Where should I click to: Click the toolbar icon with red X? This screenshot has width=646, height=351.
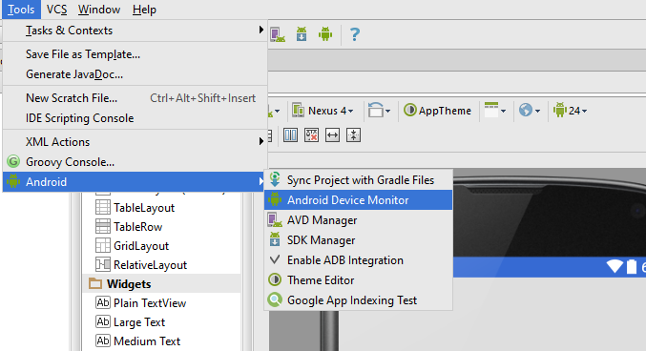[311, 135]
